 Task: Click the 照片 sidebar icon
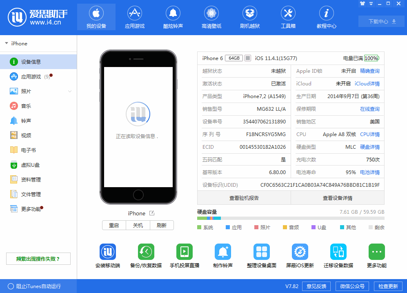14,91
